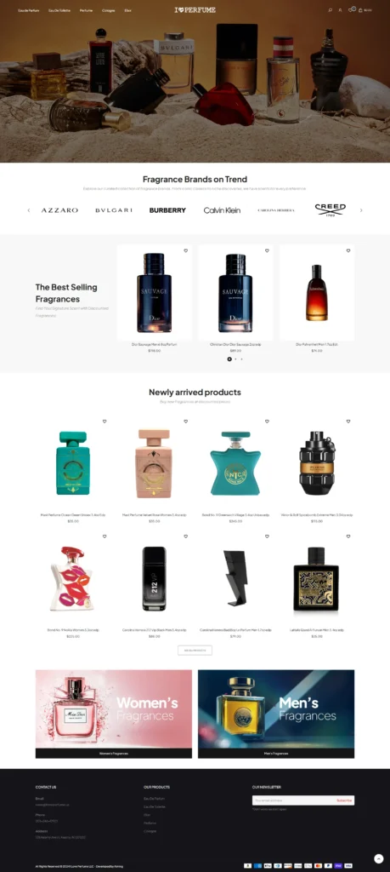Open the Women's Fragrances banner
The image size is (390, 872).
[x=114, y=714]
